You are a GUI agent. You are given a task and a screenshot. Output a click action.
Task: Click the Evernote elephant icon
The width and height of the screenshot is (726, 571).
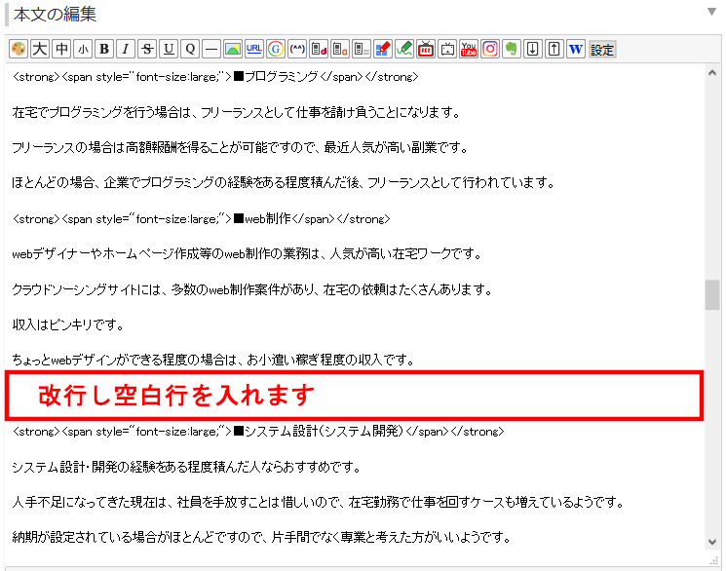[512, 49]
